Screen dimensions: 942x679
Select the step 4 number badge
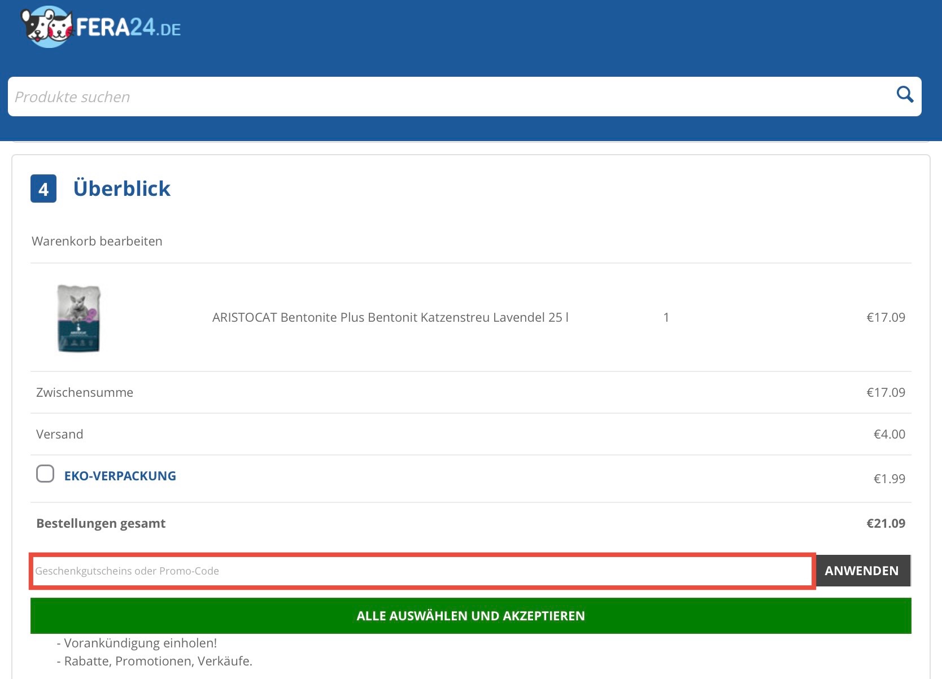43,189
